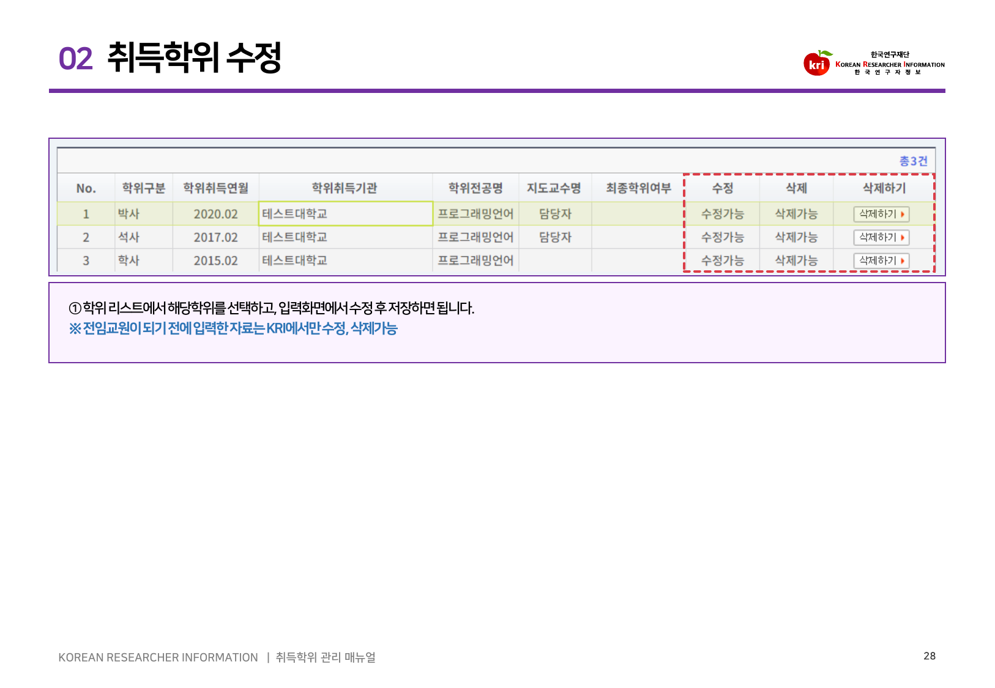Select the 학사 degree type cell
Image resolution: width=995 pixels, height=688 pixels.
(x=129, y=261)
